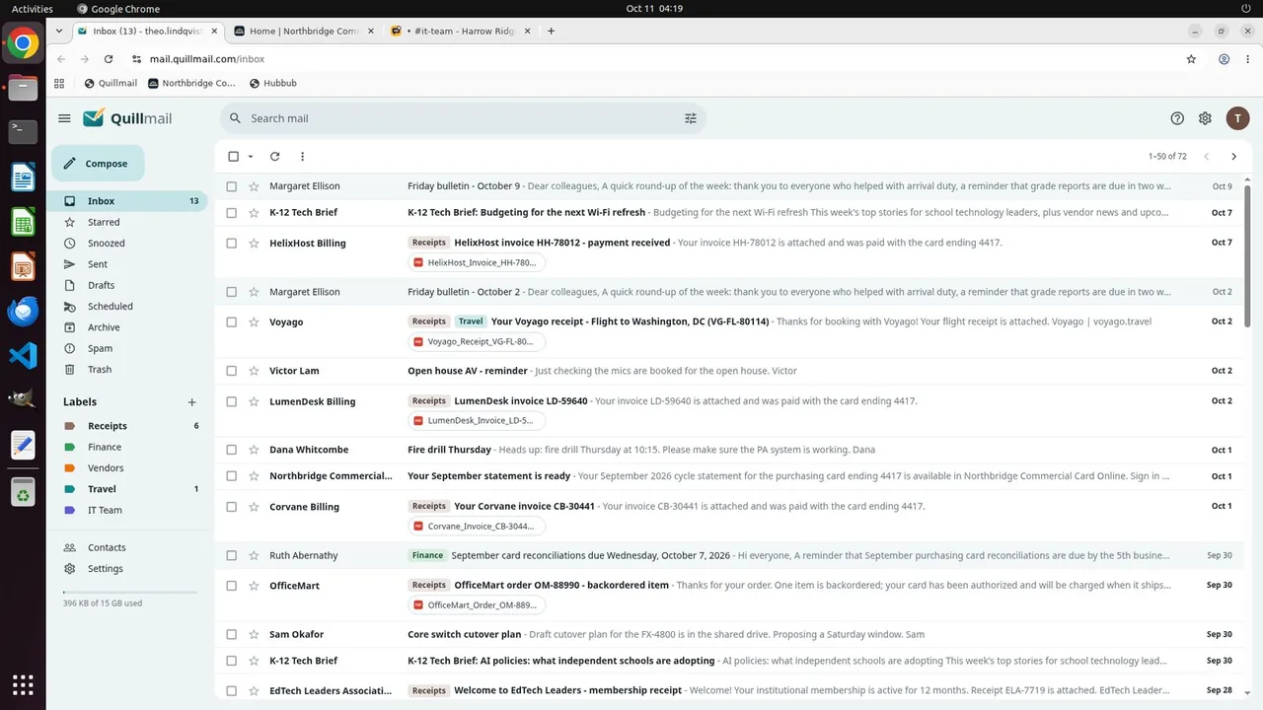1263x710 pixels.
Task: Open the help question mark icon
Action: 1177,118
